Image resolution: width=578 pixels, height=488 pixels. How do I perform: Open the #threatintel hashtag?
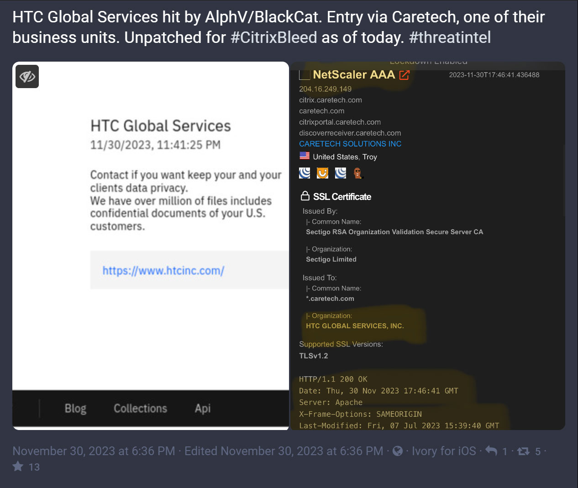point(450,37)
